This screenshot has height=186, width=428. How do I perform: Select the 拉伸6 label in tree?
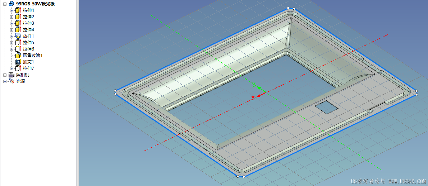coord(28,49)
